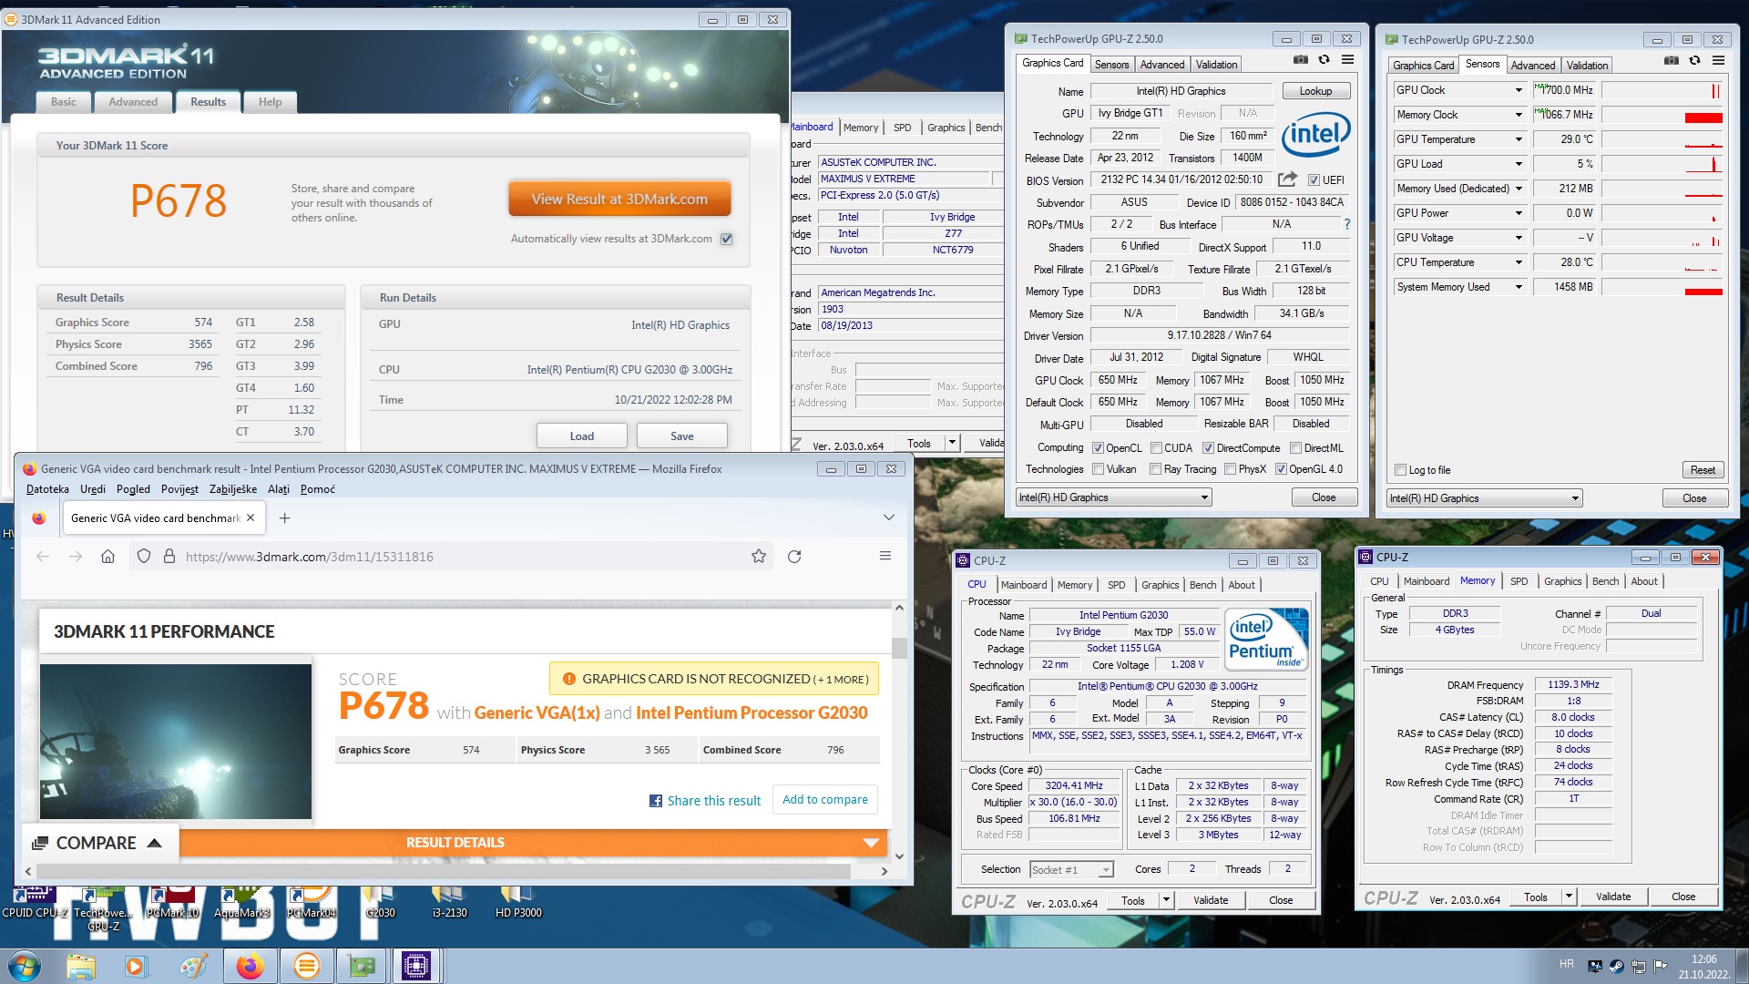Open the Memory Clock sensor dropdown
This screenshot has width=1749, height=984.
pos(1519,115)
